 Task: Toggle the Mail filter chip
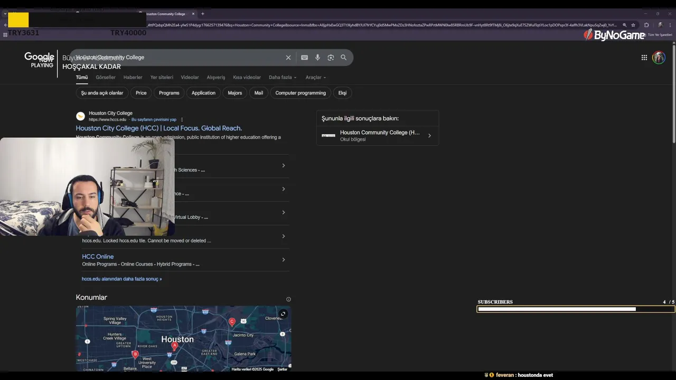click(259, 93)
